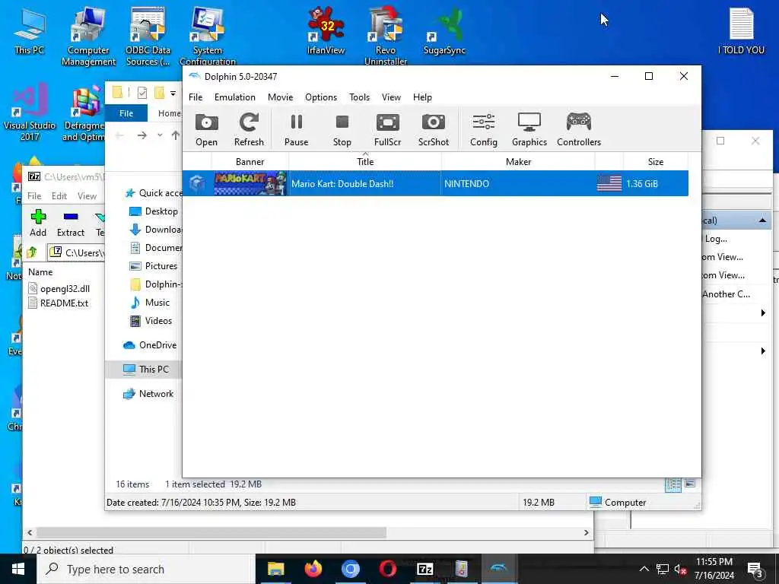
Task: Show hidden system tray icons chevron
Action: (x=644, y=569)
